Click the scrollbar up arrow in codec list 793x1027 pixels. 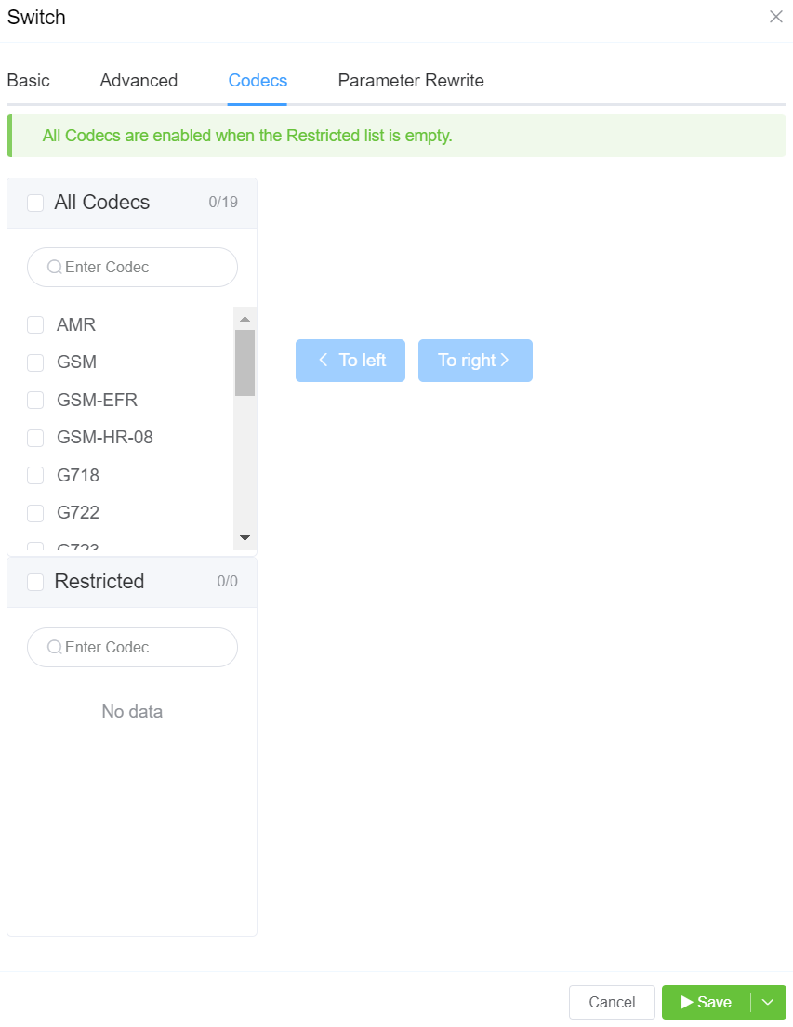(x=245, y=319)
